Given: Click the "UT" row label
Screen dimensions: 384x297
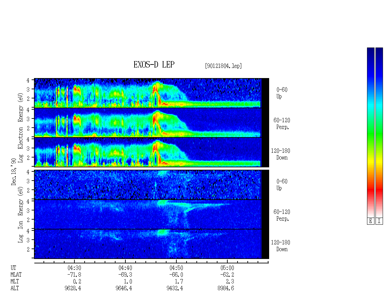Looking at the screenshot, I should [x=13, y=268].
